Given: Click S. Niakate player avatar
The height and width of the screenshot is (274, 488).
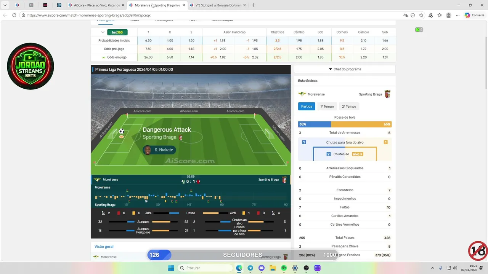Looking at the screenshot, I should click(147, 150).
